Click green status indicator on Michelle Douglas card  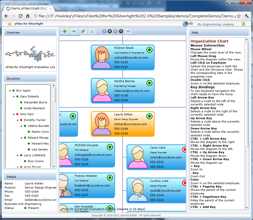[x=110, y=147]
